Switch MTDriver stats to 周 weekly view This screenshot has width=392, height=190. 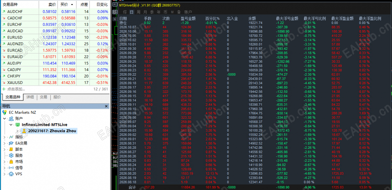point(139,12)
